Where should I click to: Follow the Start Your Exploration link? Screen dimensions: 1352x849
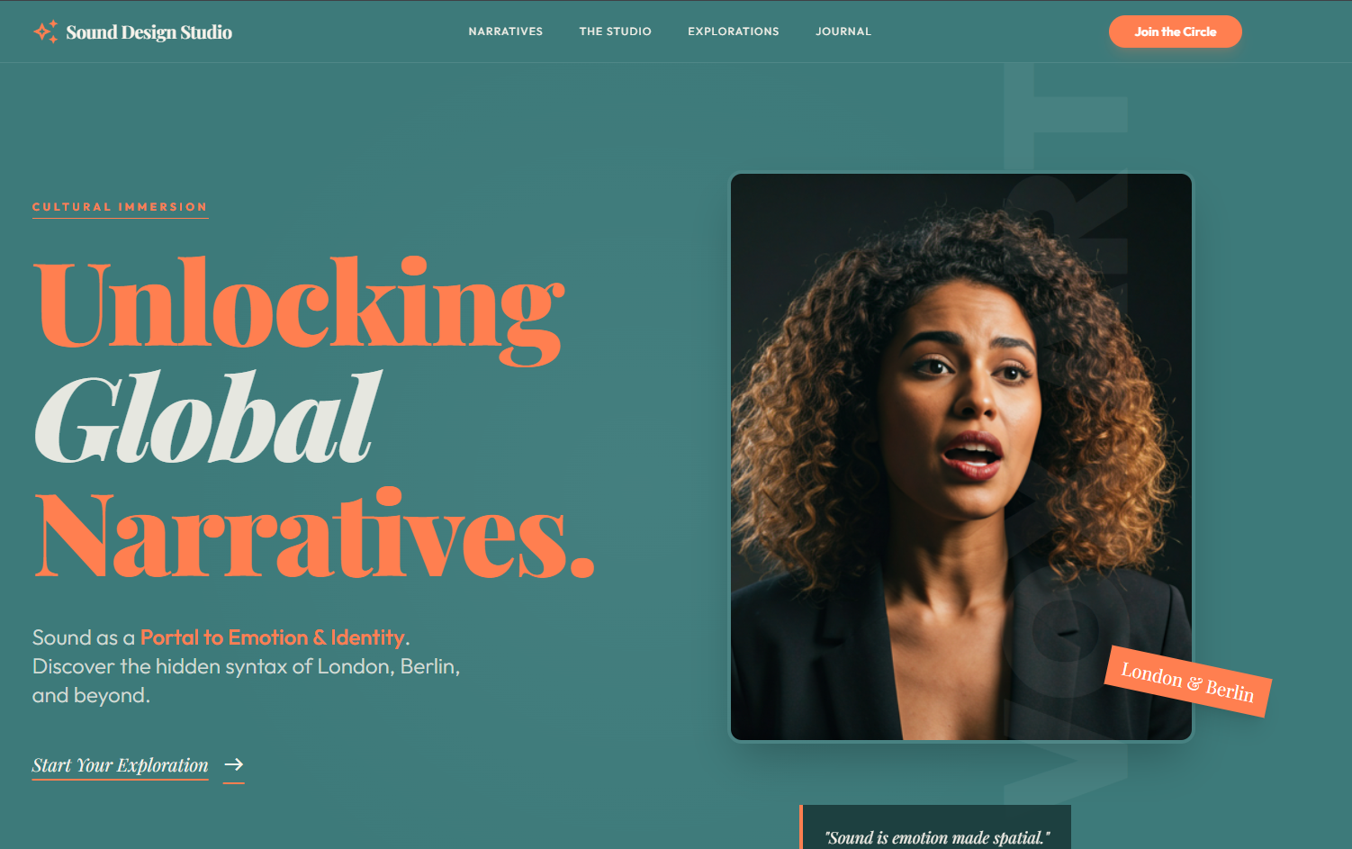(x=121, y=765)
